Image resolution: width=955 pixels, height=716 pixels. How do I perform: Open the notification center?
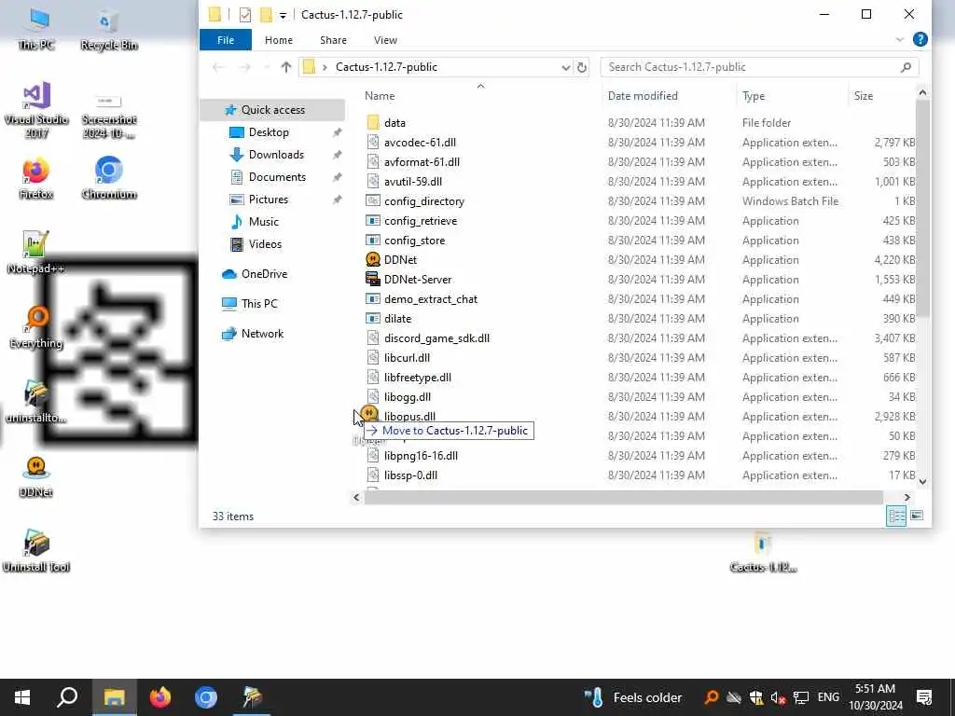tap(924, 697)
